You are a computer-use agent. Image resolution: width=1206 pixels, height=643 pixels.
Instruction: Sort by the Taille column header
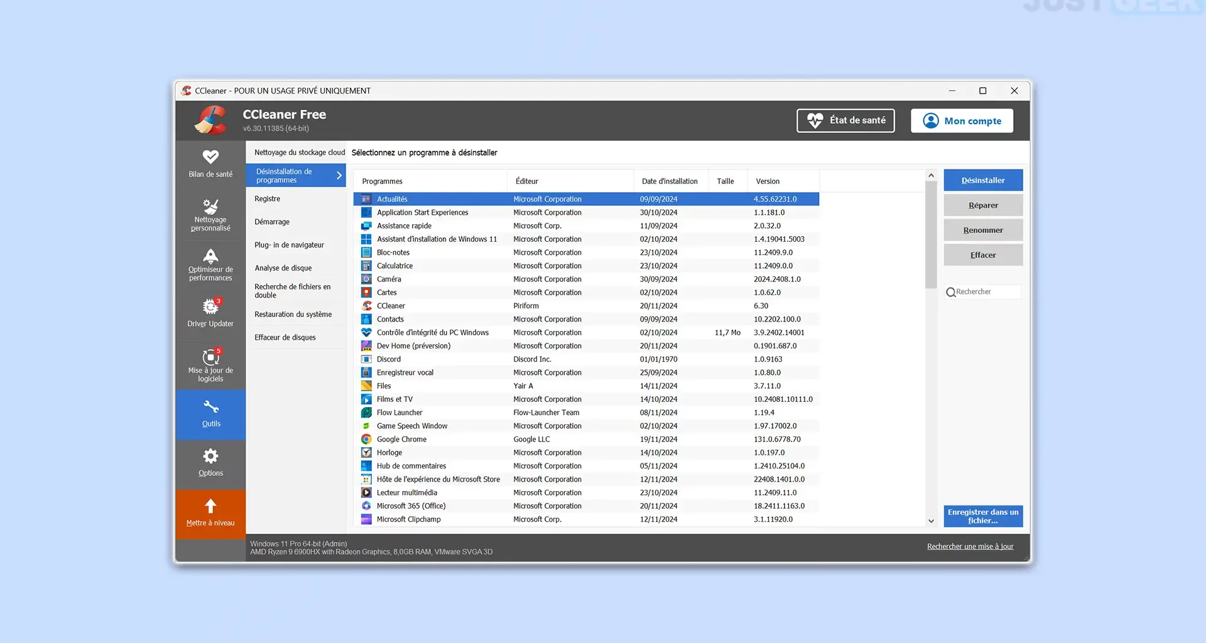click(x=728, y=181)
